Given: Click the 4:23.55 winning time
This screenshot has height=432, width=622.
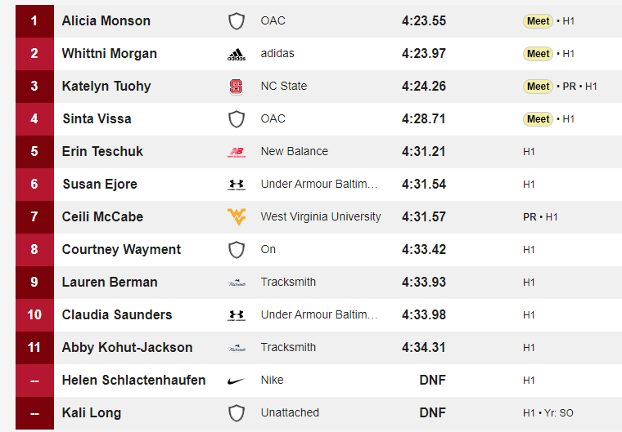Looking at the screenshot, I should (424, 20).
